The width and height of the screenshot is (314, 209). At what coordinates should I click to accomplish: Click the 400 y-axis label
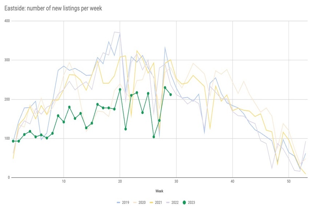(7, 21)
